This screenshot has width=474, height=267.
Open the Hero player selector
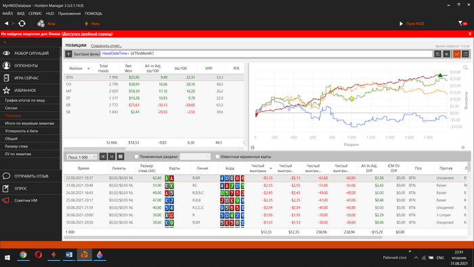point(92,23)
